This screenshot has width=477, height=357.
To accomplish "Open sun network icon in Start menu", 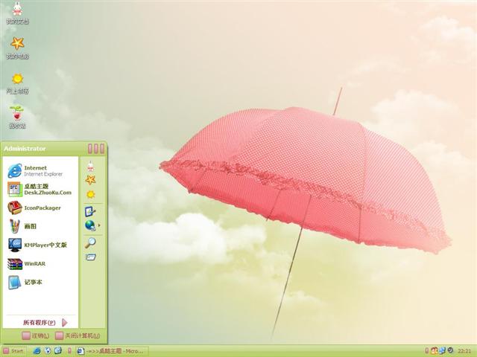I will 90,194.
